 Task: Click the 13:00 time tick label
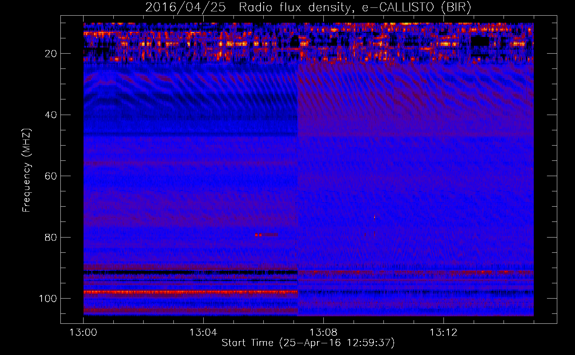(83, 333)
